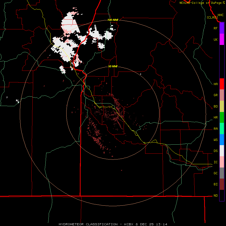The height and width of the screenshot is (226, 226).
Task: Select the pink IC legend swatch
Action: pos(222,162)
